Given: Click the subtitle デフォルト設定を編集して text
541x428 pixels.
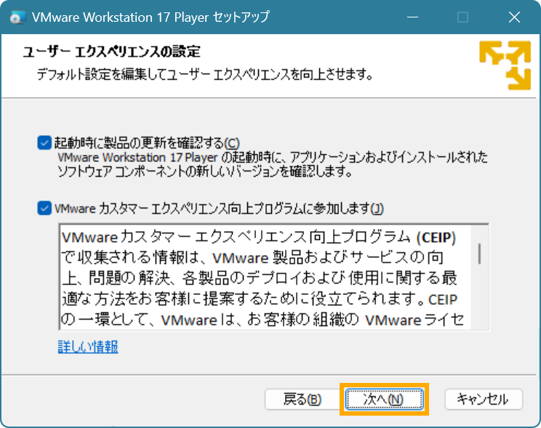Looking at the screenshot, I should pyautogui.click(x=204, y=74).
